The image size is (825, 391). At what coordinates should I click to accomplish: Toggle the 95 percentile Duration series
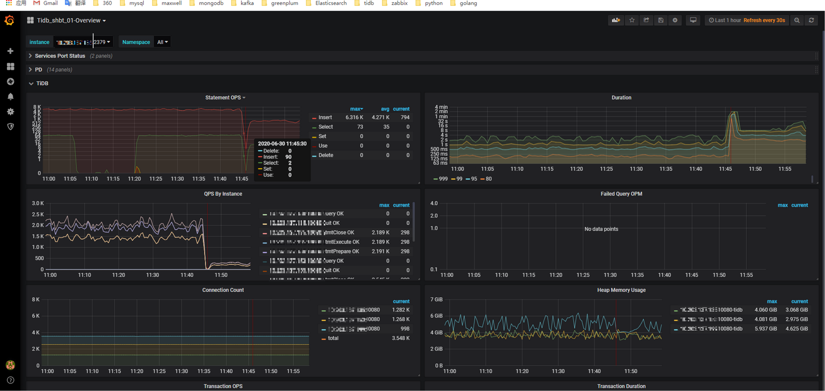coord(474,179)
